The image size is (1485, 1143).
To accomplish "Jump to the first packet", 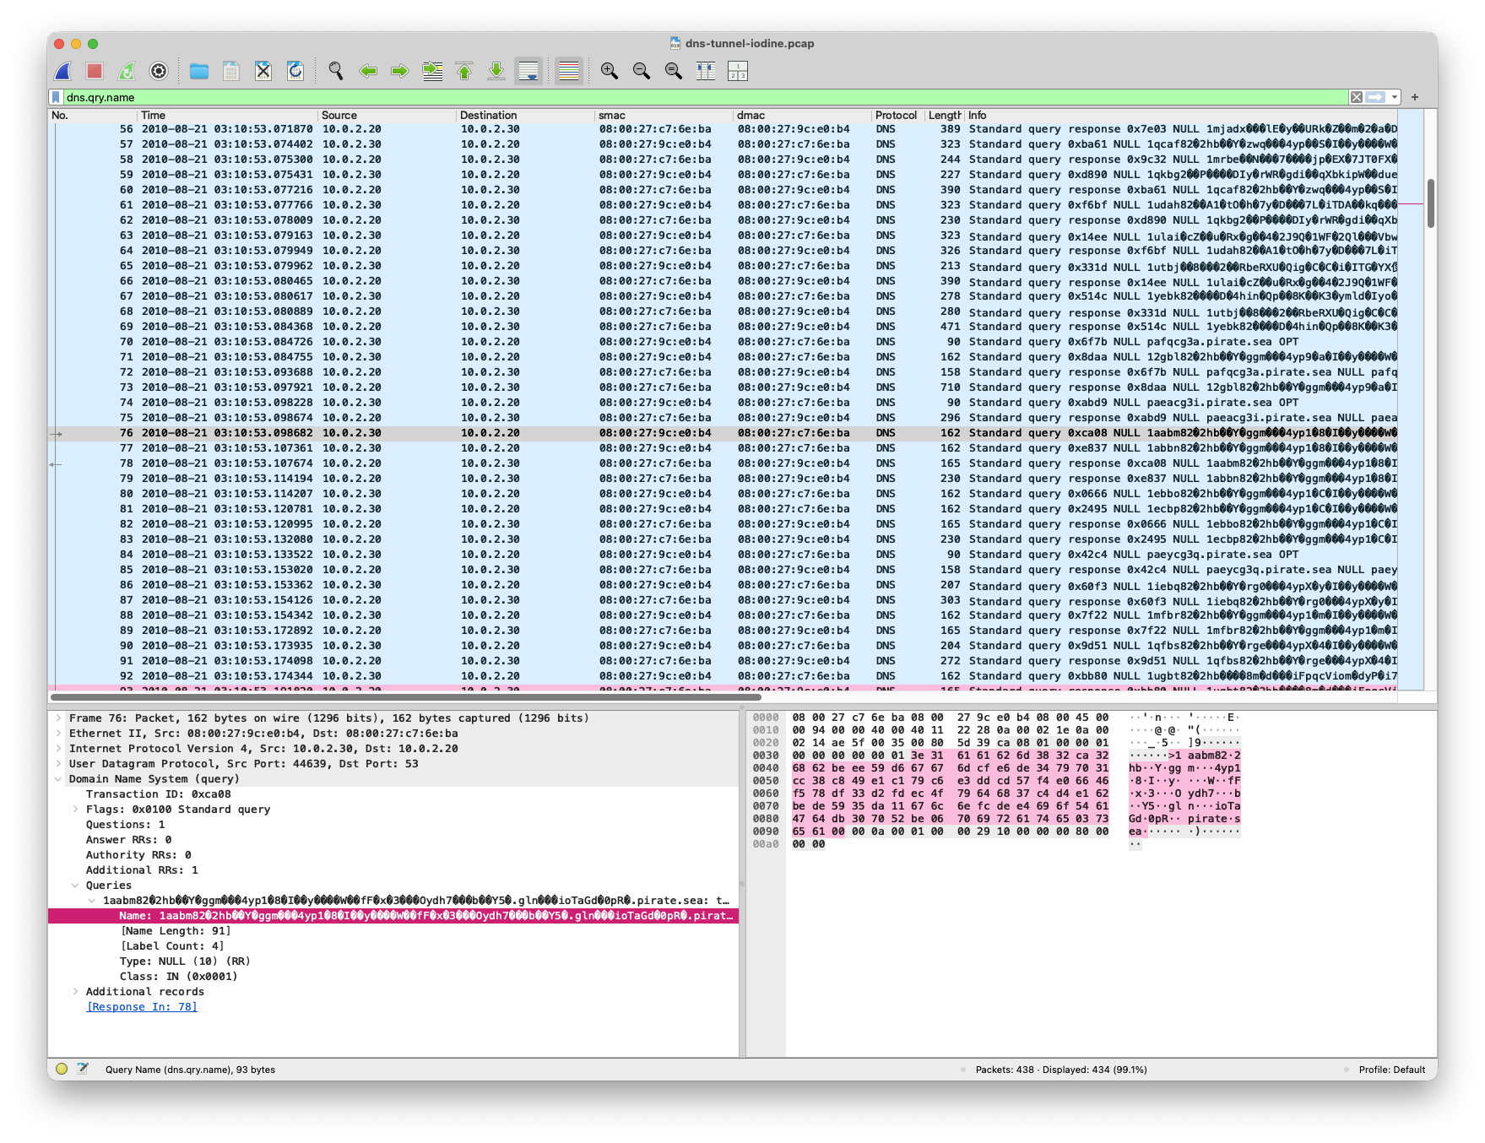I will click(x=464, y=72).
